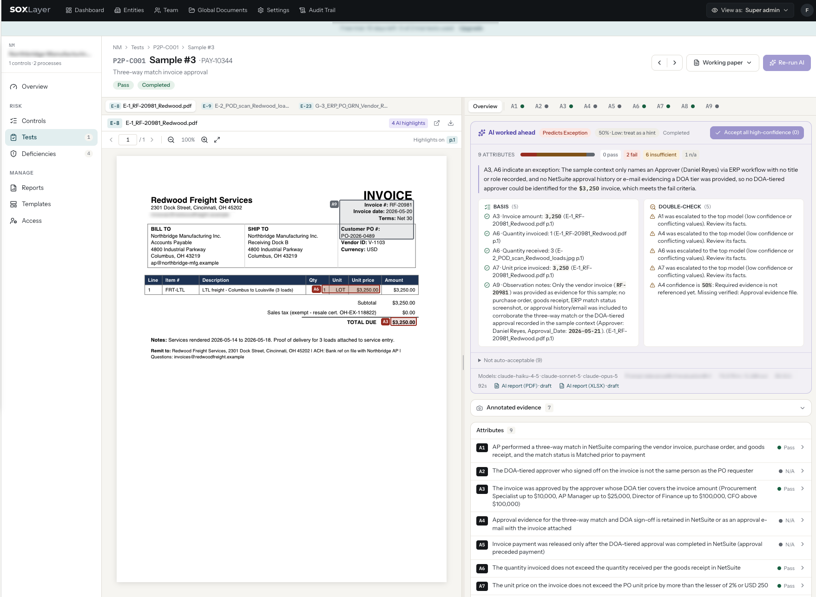This screenshot has width=816, height=597.
Task: Click the Re-run AI button
Action: [x=787, y=63]
